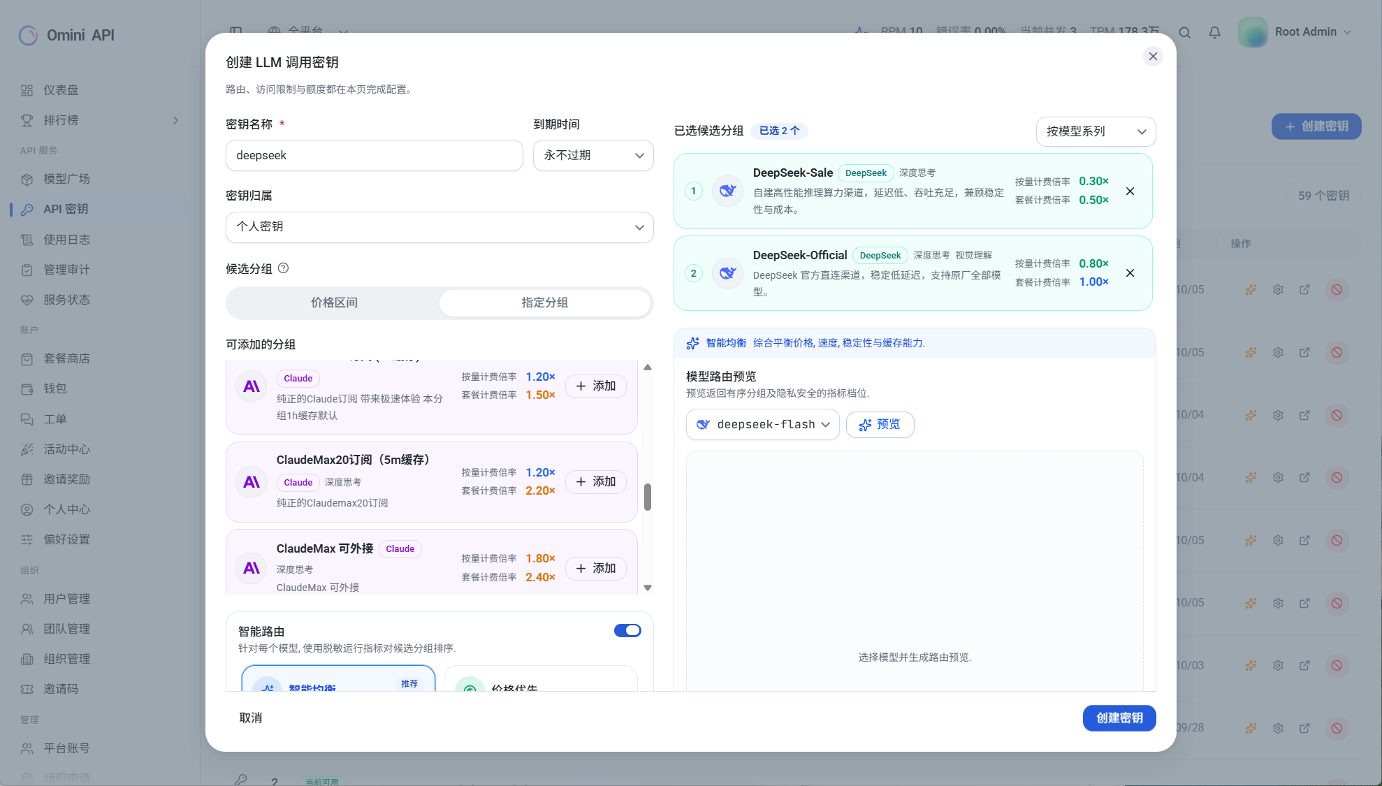This screenshot has height=786, width=1382.
Task: Open the 到期时间 永不过期 dropdown
Action: pyautogui.click(x=593, y=155)
